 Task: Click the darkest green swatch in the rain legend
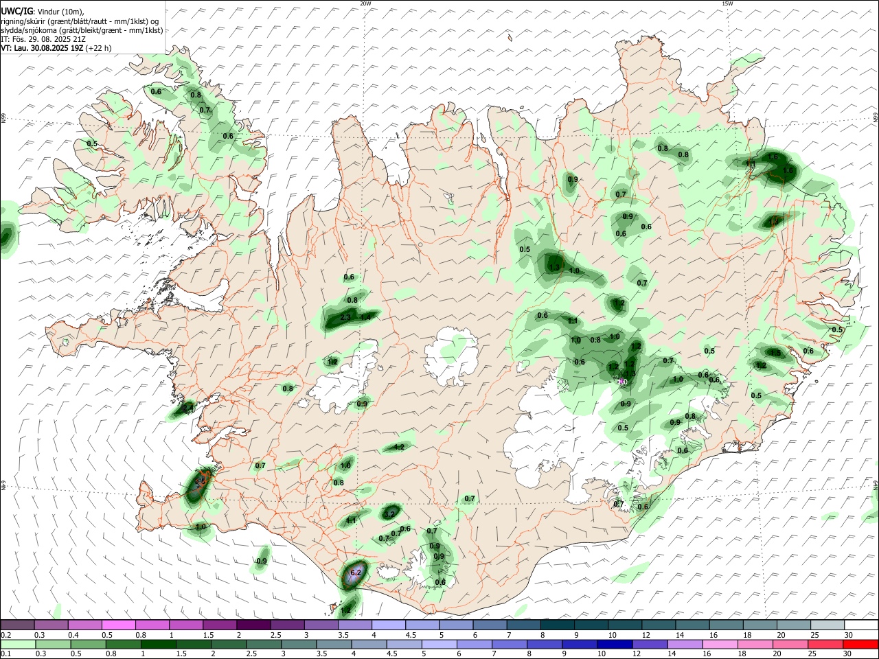[157, 644]
